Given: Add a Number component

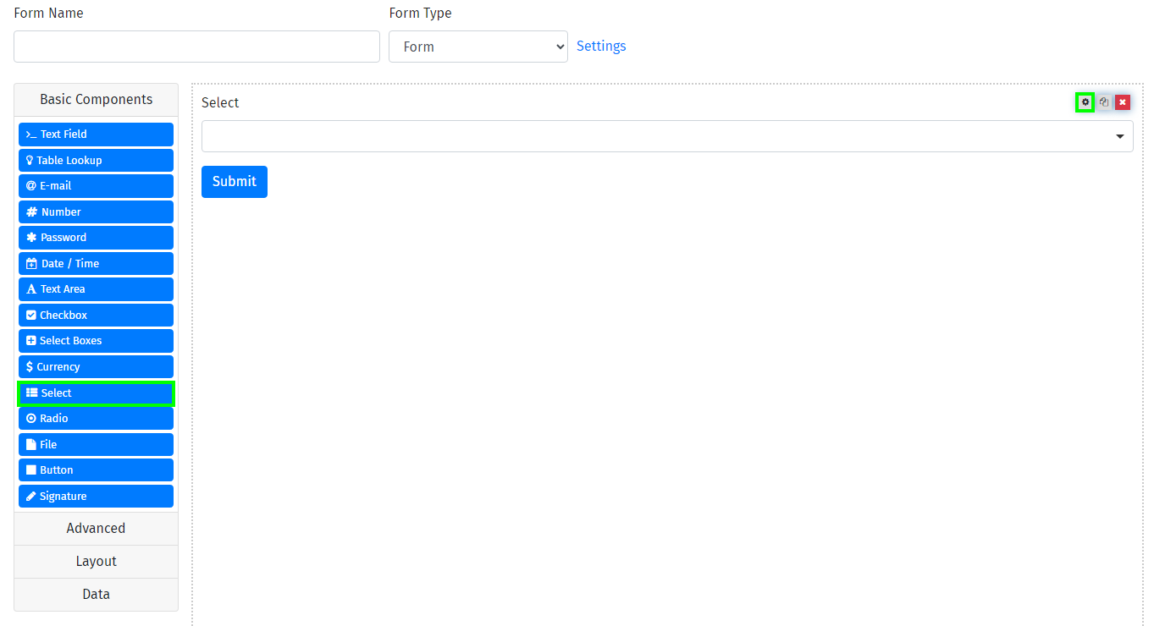Looking at the screenshot, I should [96, 212].
